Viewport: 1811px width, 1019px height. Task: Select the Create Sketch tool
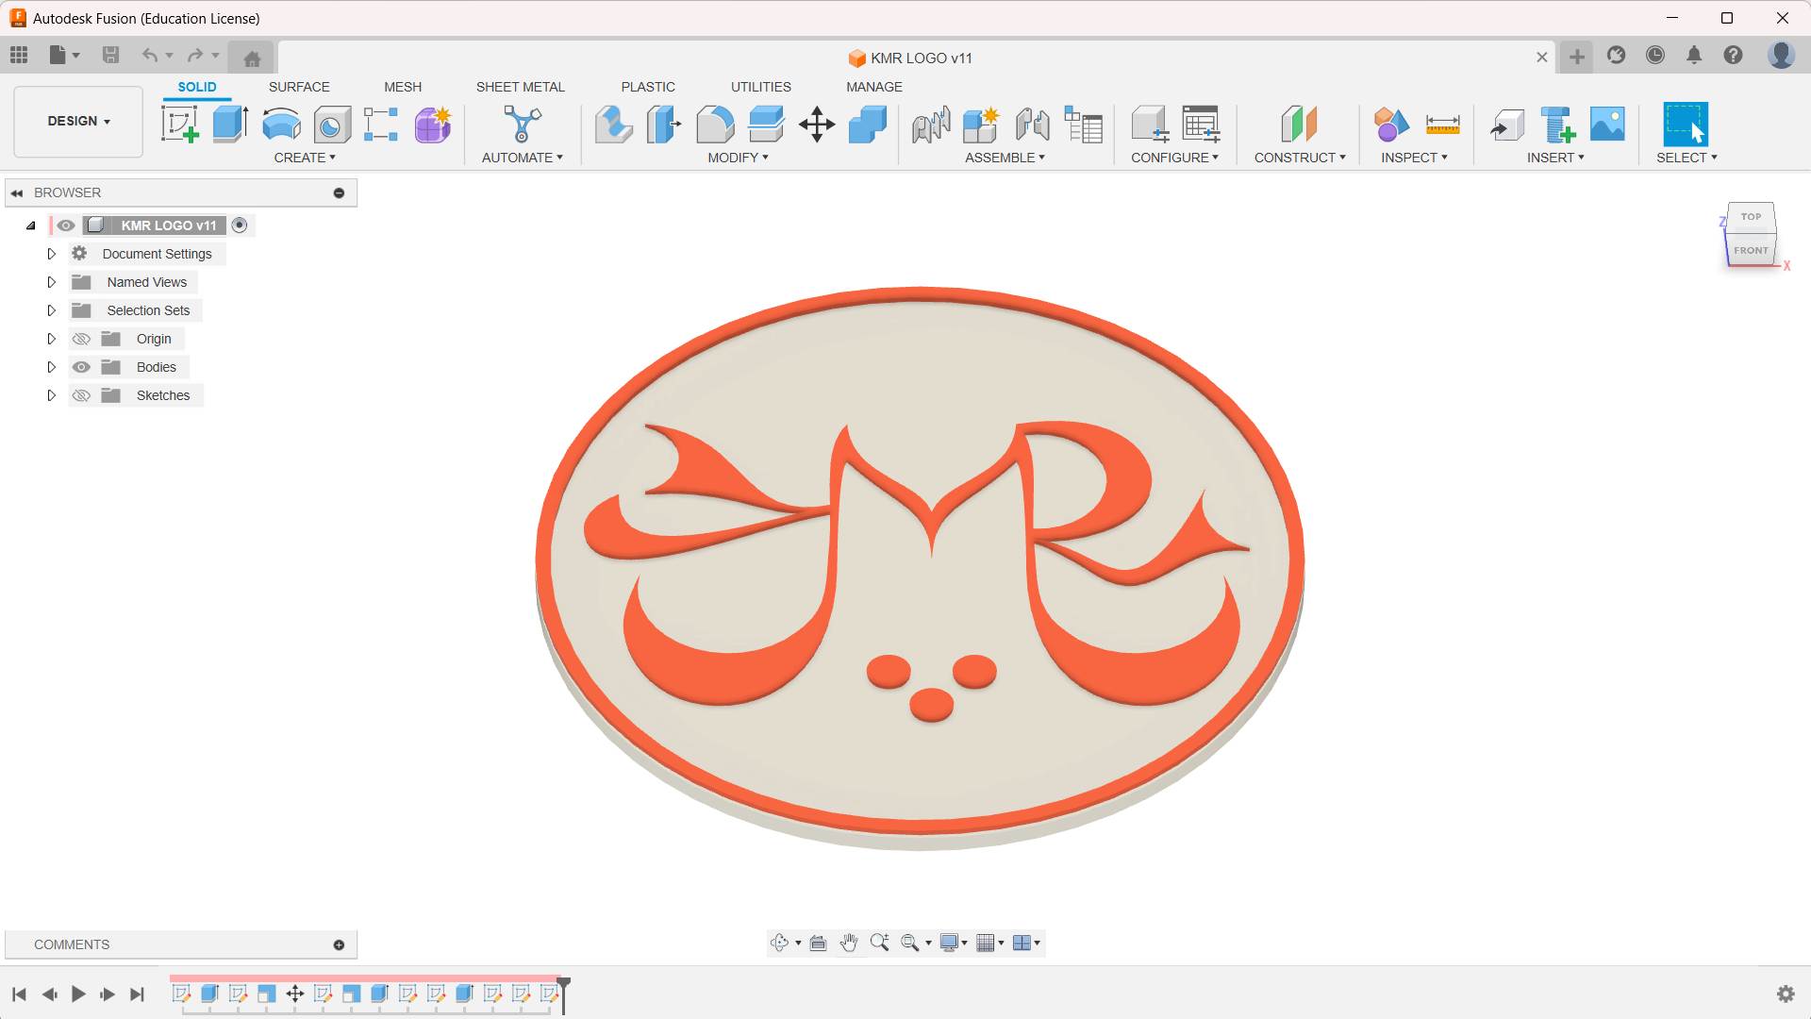(179, 124)
